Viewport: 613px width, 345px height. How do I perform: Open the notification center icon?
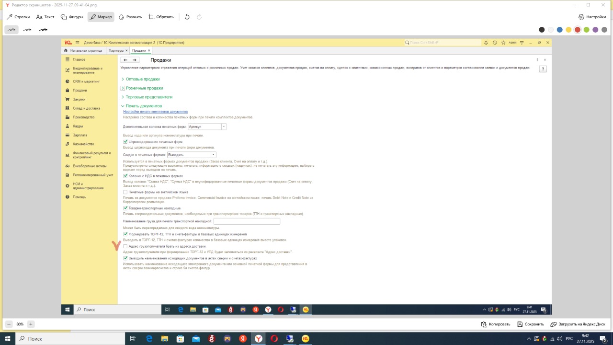tap(603, 339)
